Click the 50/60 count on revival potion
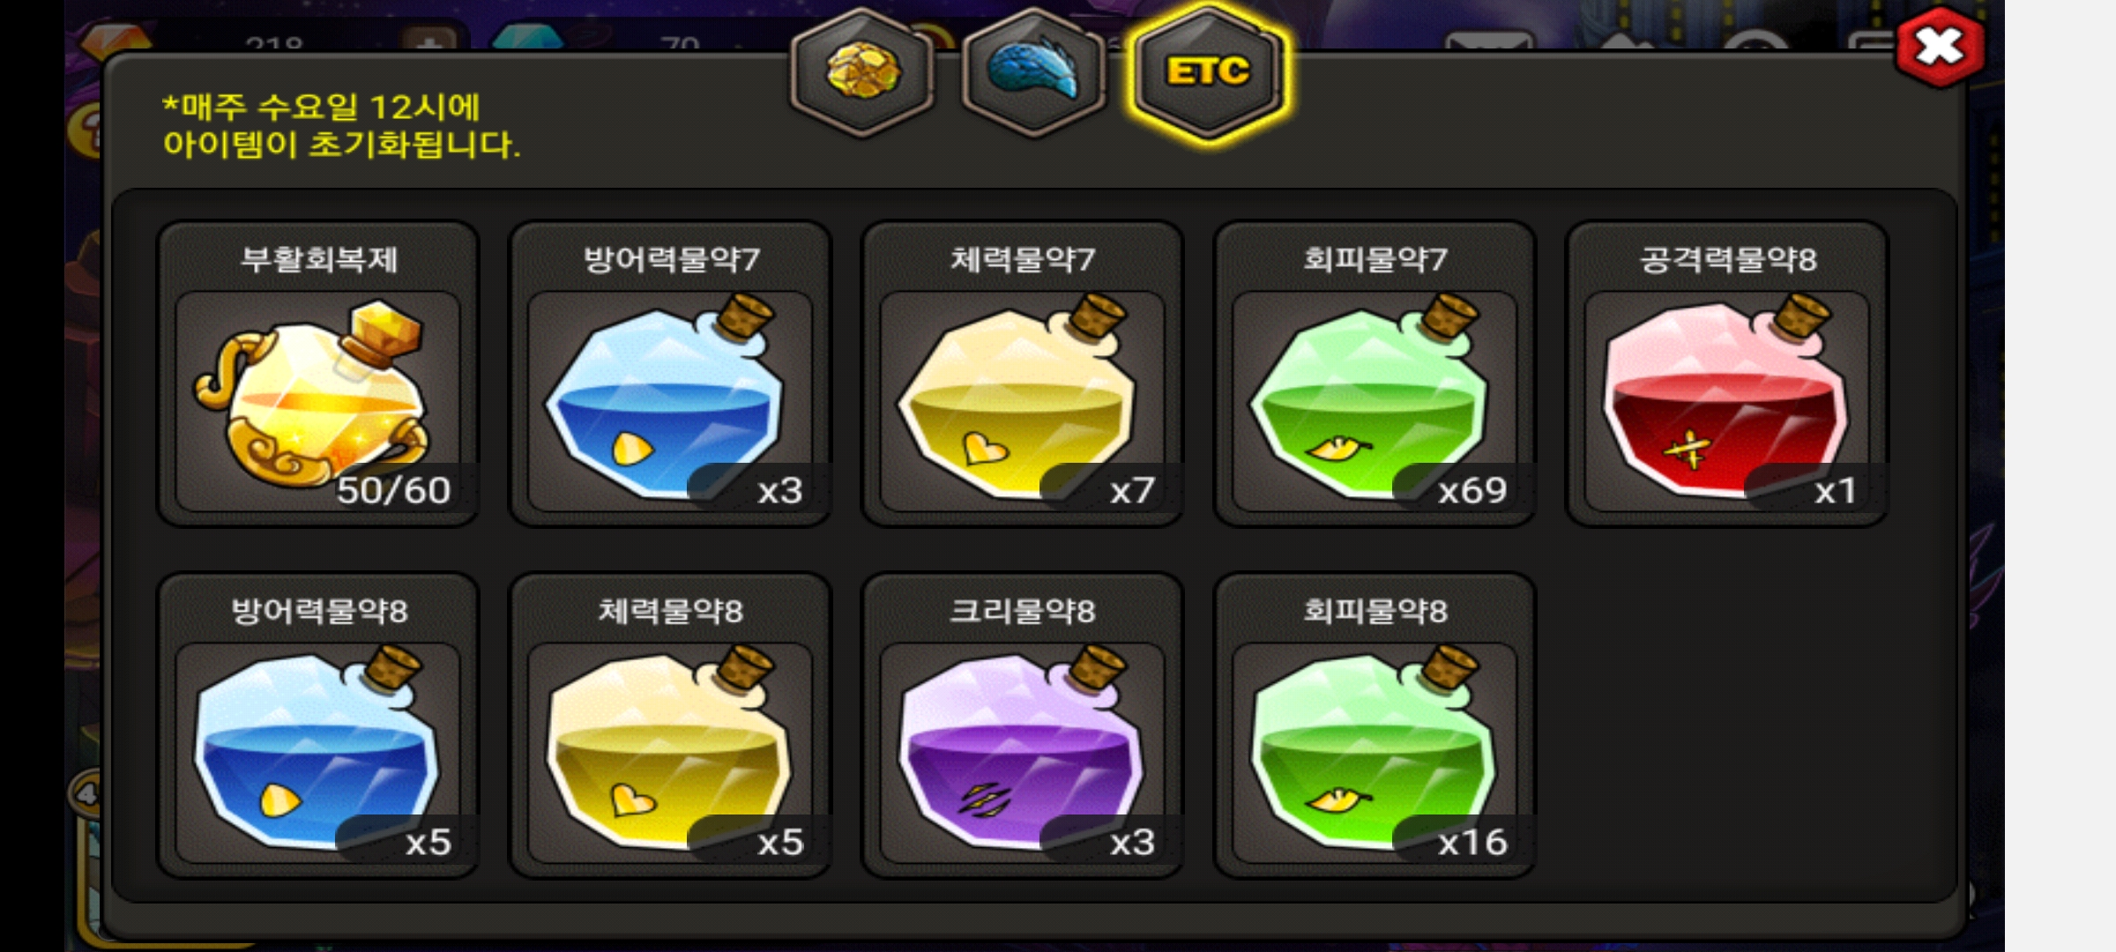This screenshot has width=2116, height=952. coord(393,490)
